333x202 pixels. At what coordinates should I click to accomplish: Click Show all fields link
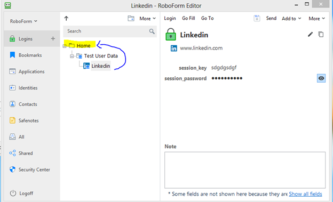tap(305, 194)
